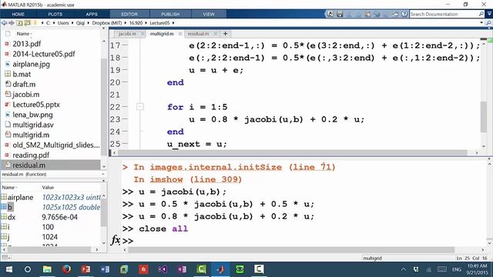
Task: Close the jacobi.m editor tab
Action: click(x=143, y=34)
